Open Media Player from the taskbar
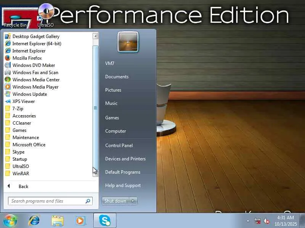The height and width of the screenshot is (228, 305). click(80, 221)
